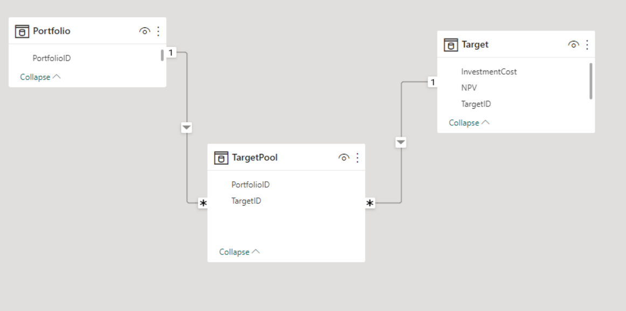
Task: Click filter direction arrow on Target relationship
Action: click(x=401, y=142)
